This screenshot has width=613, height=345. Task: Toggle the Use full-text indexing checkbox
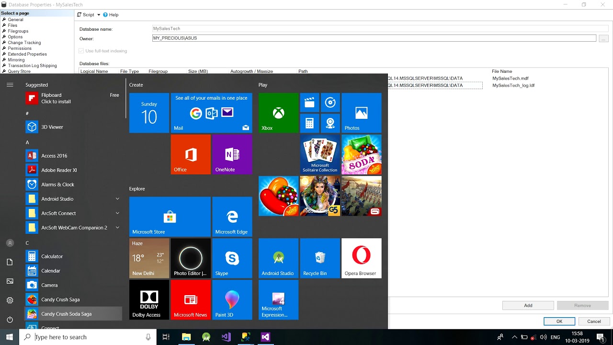[81, 51]
